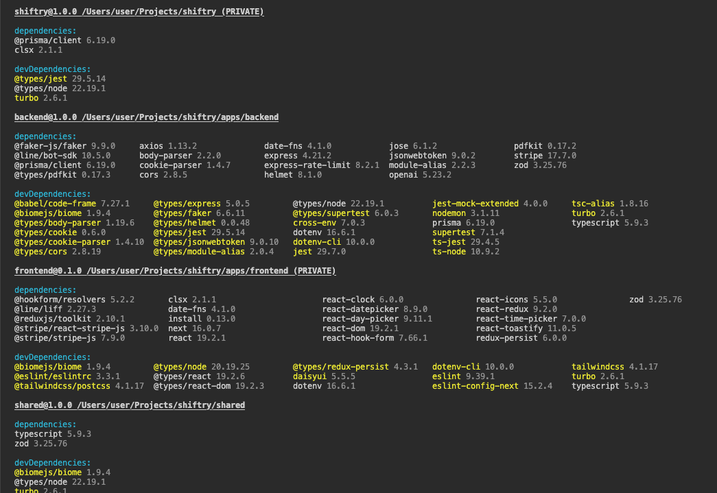Image resolution: width=717 pixels, height=493 pixels.
Task: Click 'jsonwebtoken 9.0.2' in backend dependencies
Action: pos(432,156)
